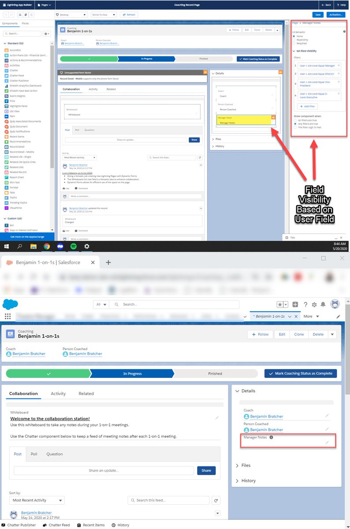
Task: Open the Desktop form factor dropdown
Action: pos(71,15)
